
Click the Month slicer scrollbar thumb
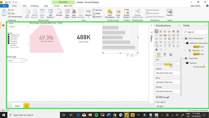[x=28, y=44]
